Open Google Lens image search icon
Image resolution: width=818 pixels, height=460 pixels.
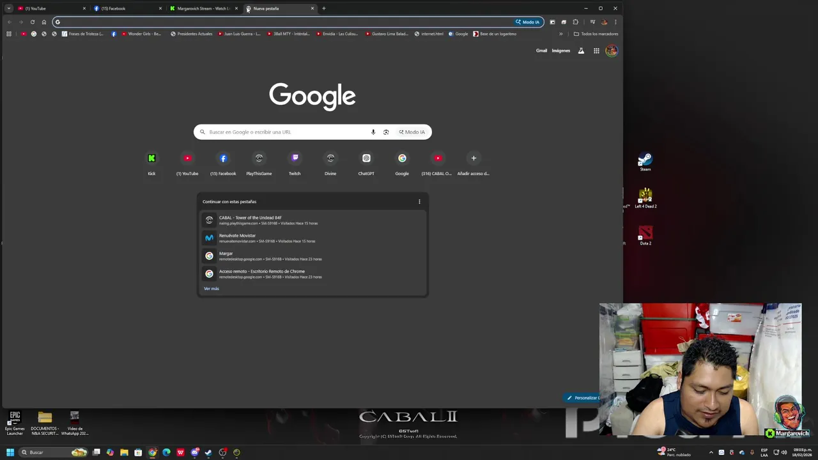click(386, 132)
